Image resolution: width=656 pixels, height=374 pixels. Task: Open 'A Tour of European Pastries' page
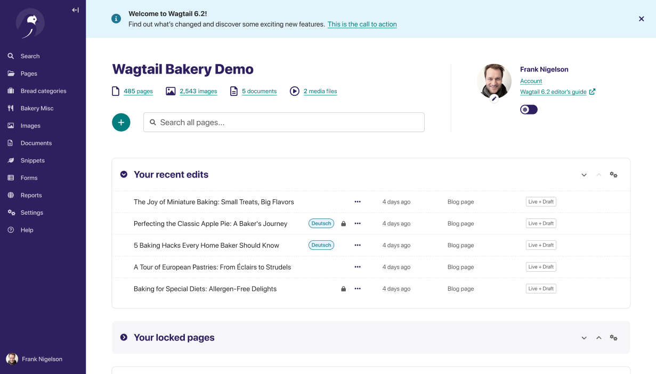click(212, 267)
